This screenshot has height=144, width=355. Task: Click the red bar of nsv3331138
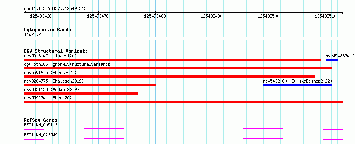tap(81, 93)
